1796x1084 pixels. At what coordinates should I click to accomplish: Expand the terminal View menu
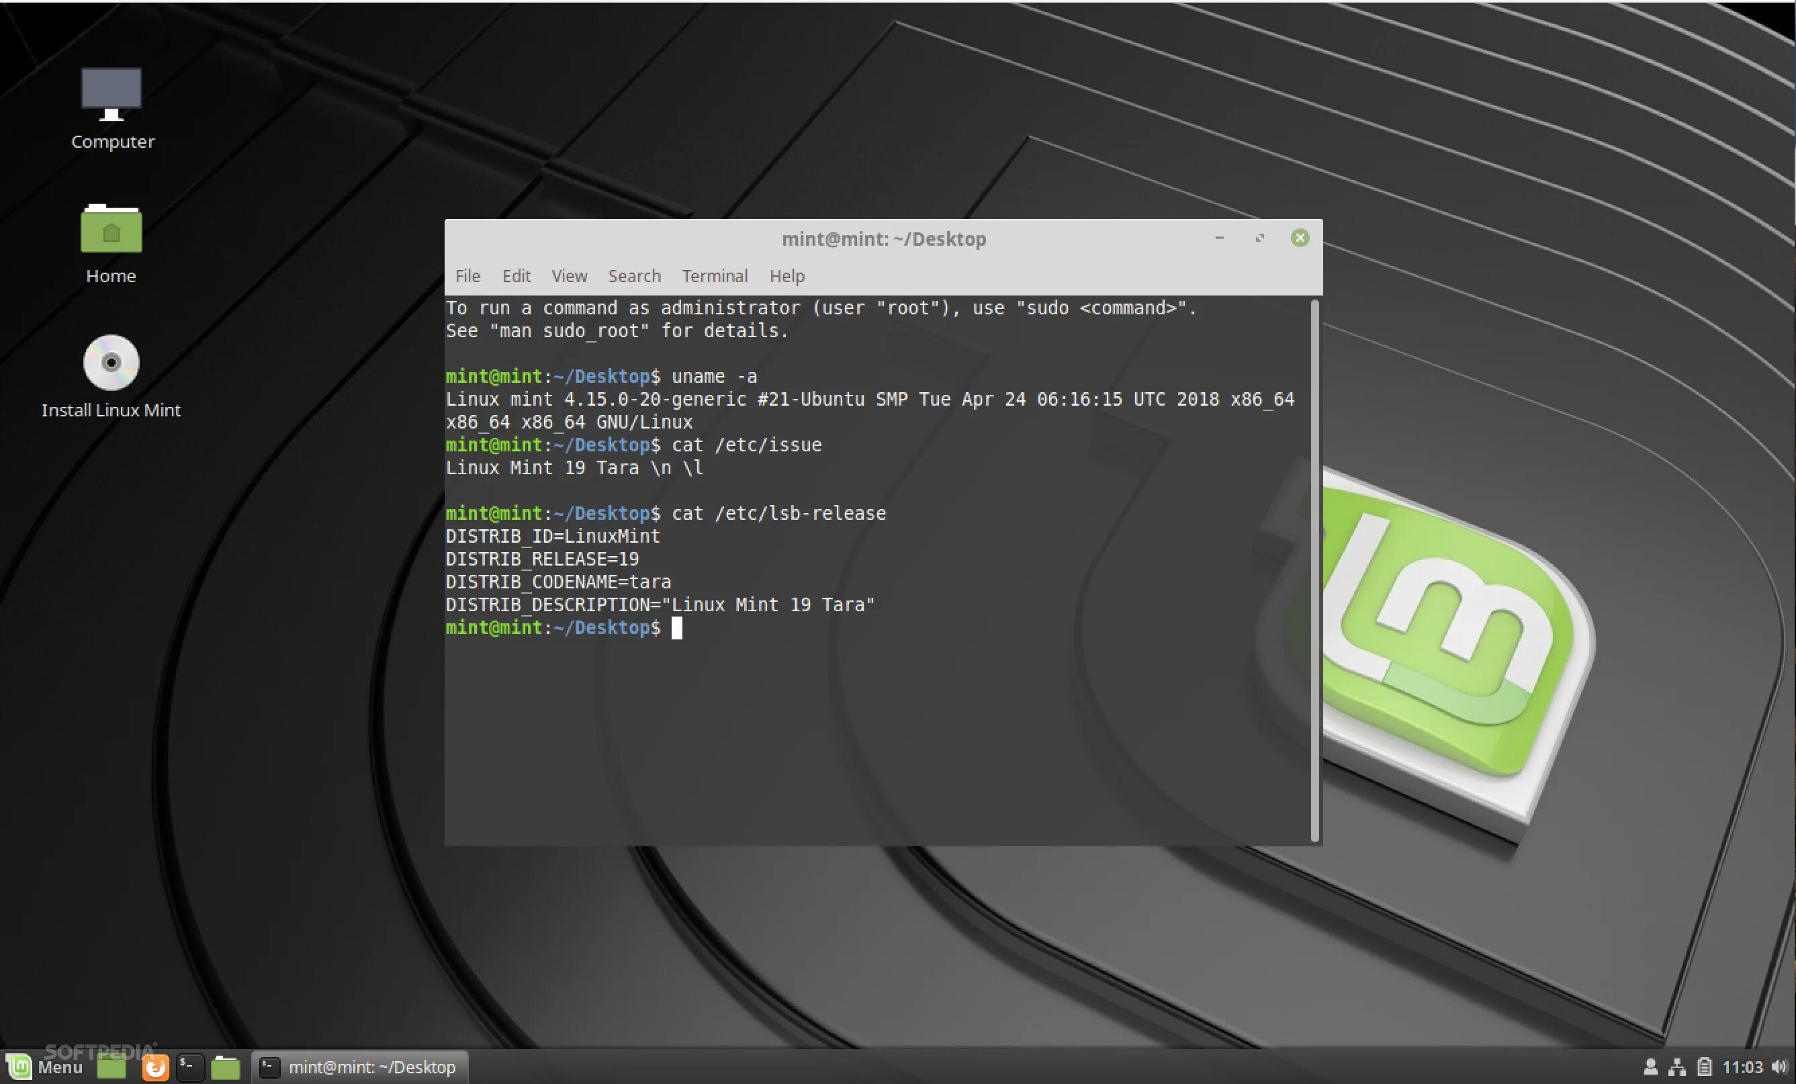click(570, 276)
